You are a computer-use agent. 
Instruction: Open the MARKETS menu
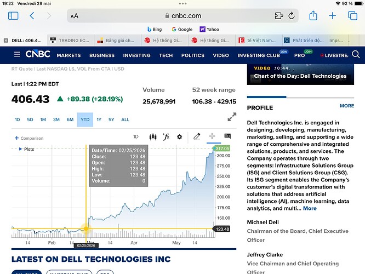click(69, 55)
